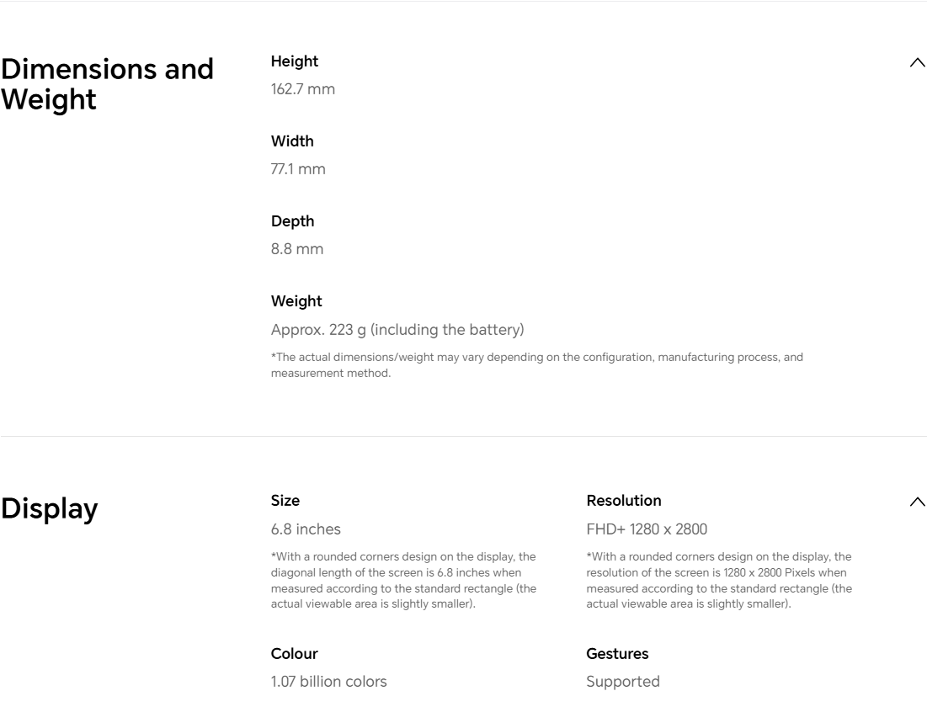The width and height of the screenshot is (927, 707).
Task: Select the Height label
Action: (295, 61)
